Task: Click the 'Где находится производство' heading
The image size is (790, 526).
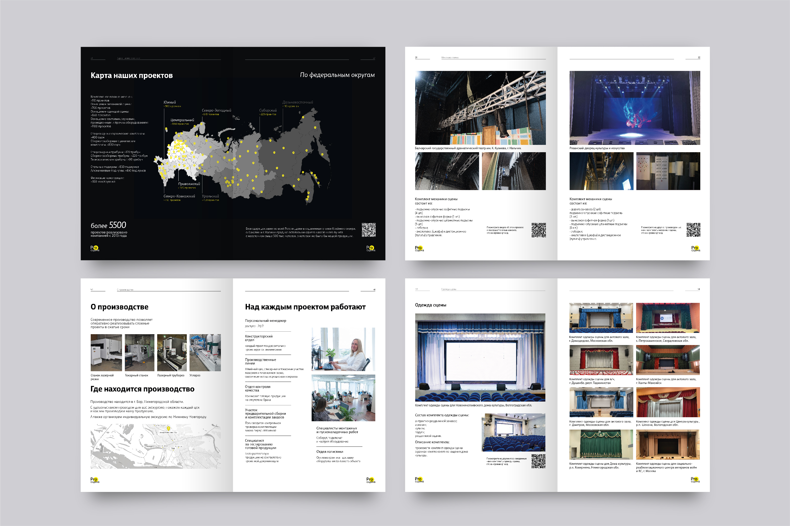Action: pyautogui.click(x=143, y=389)
